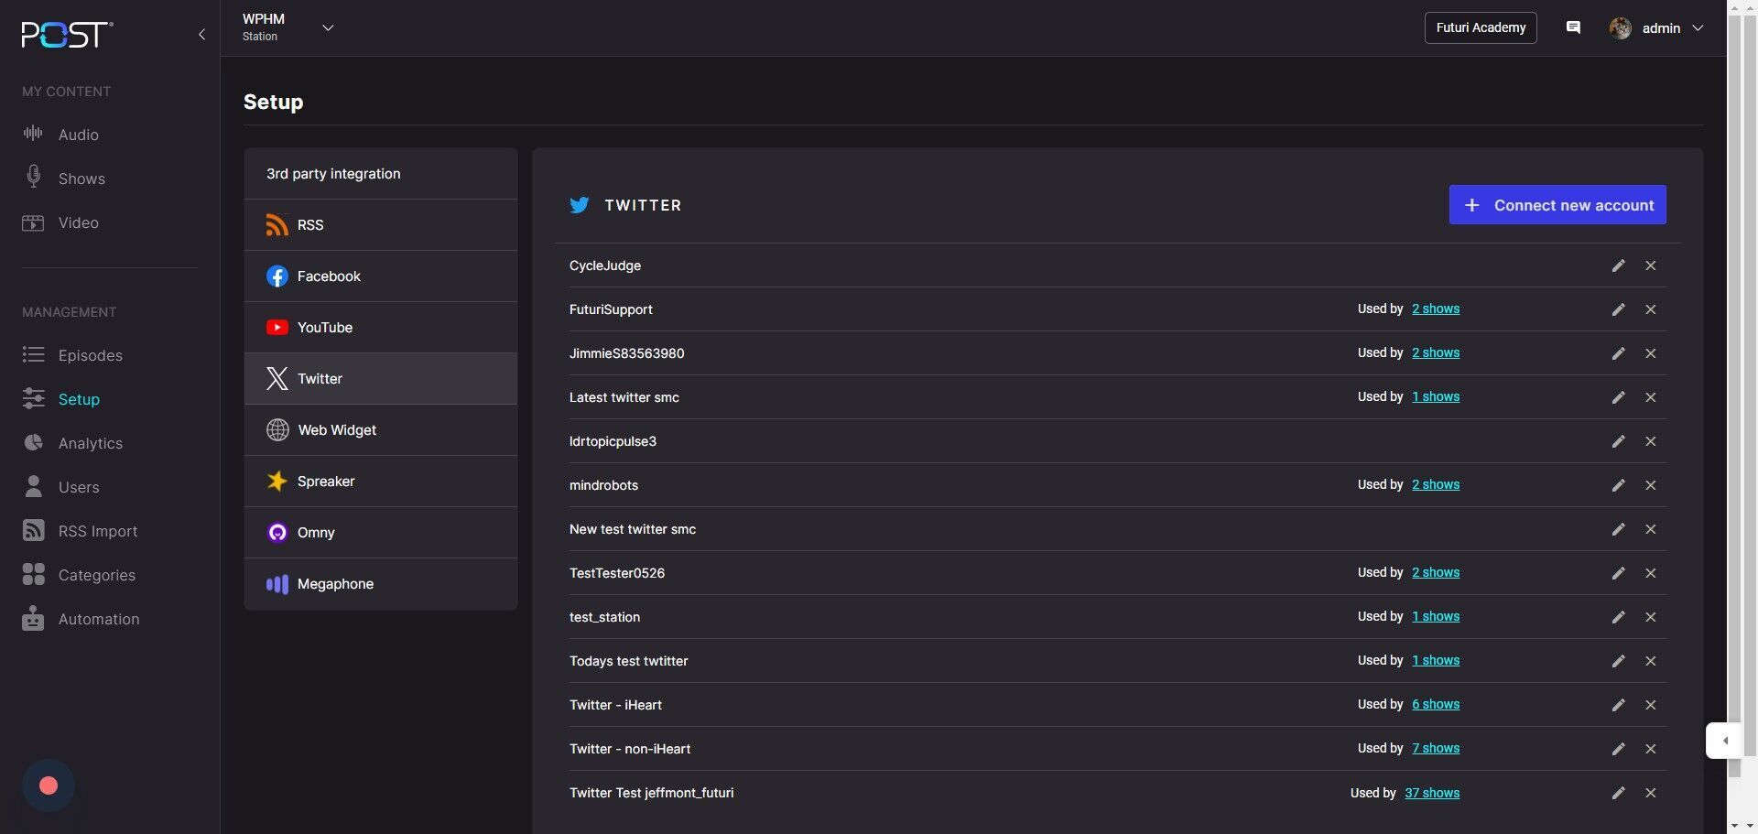Click Connect new account button

[1557, 205]
